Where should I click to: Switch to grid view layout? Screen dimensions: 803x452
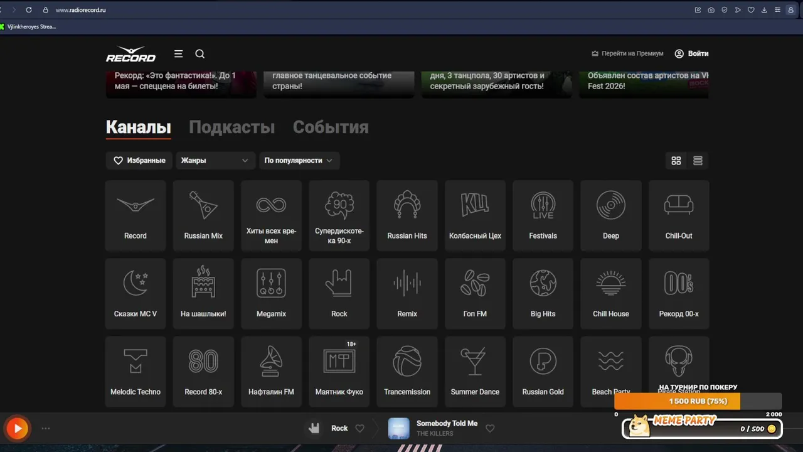click(676, 161)
